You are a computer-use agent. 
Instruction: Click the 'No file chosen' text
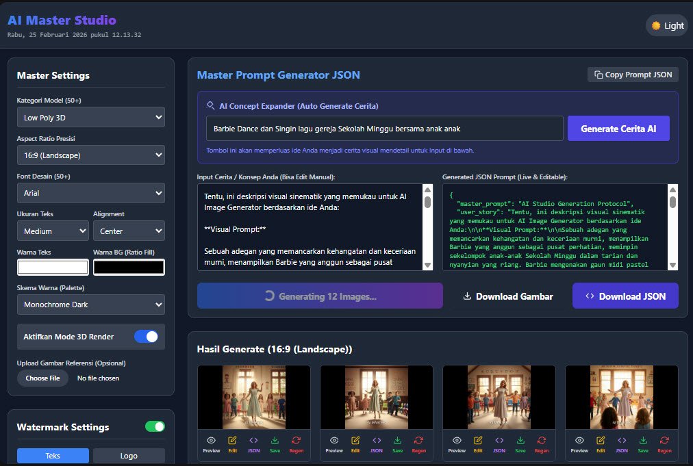click(98, 378)
